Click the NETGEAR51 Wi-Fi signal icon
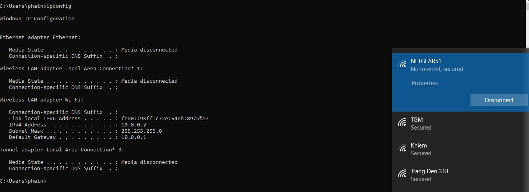Screen dimensions: 529x192 [x=402, y=64]
